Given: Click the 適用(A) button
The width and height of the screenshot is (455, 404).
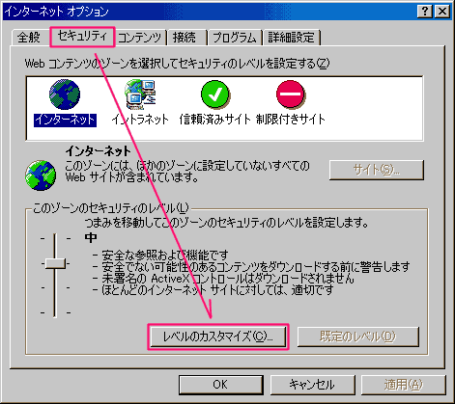Looking at the screenshot, I should 404,385.
